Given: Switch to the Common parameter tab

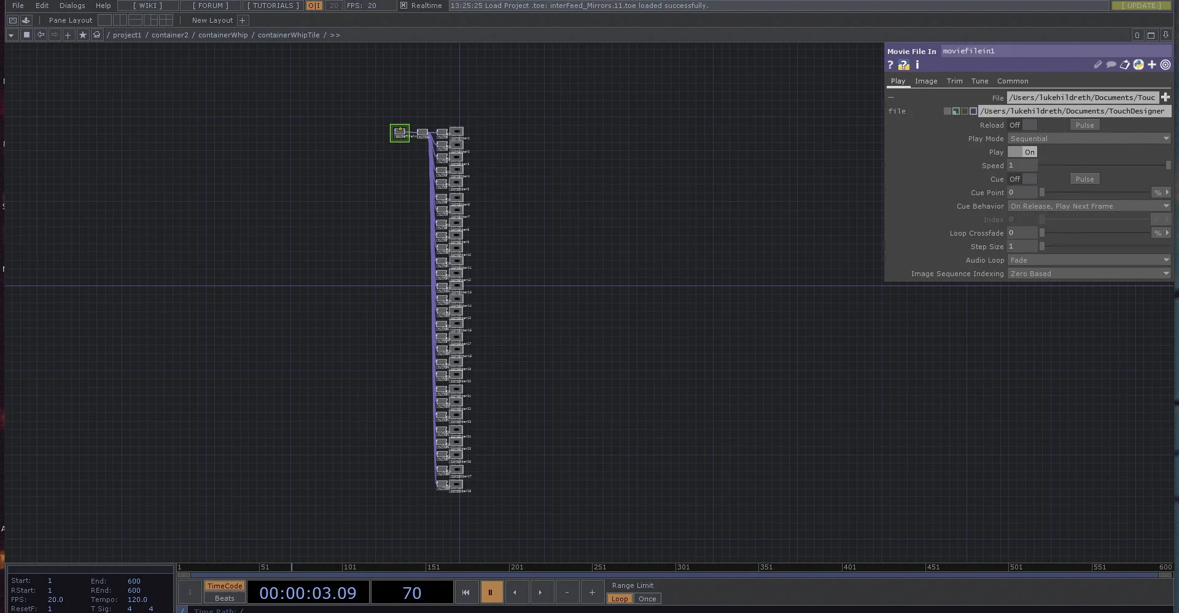Looking at the screenshot, I should [1013, 81].
